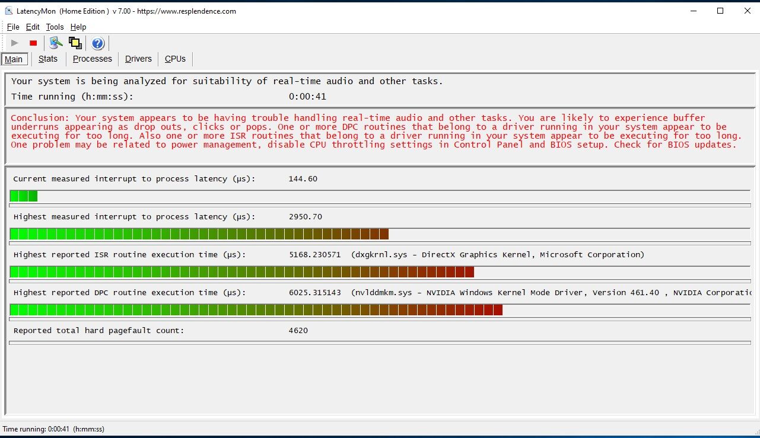Viewport: 760px width, 438px height.
Task: Open help with the blue question mark
Action: coord(98,43)
